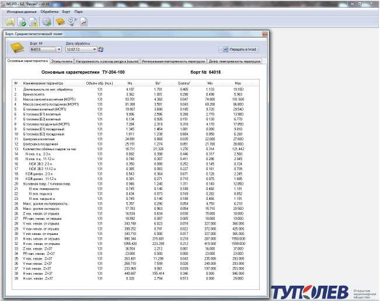380x301 pixels.
Task: Switch to the Дифф. повторяемость перегрузок tab
Action: pyautogui.click(x=235, y=61)
